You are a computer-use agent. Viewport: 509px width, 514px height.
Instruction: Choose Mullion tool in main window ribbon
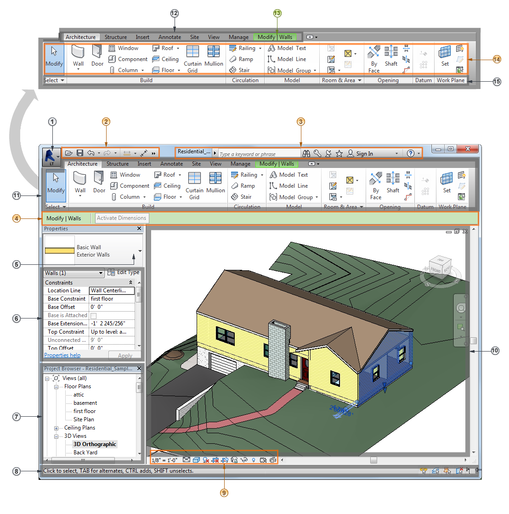[215, 182]
